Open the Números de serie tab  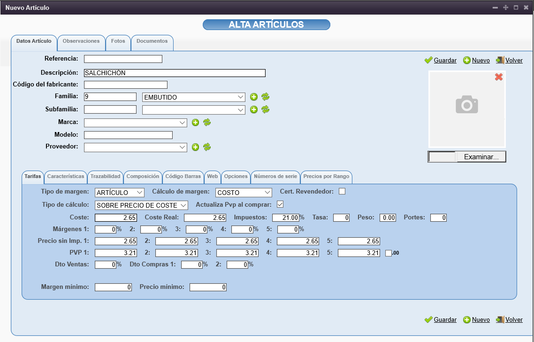(x=275, y=177)
